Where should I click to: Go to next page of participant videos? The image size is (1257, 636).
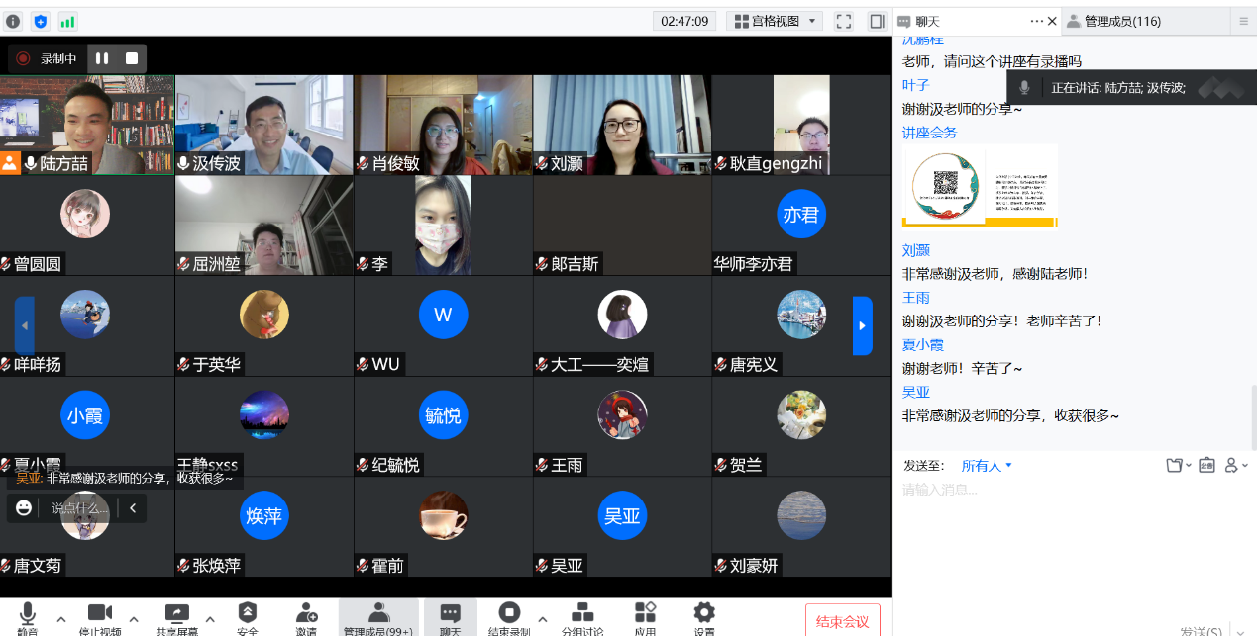[862, 325]
